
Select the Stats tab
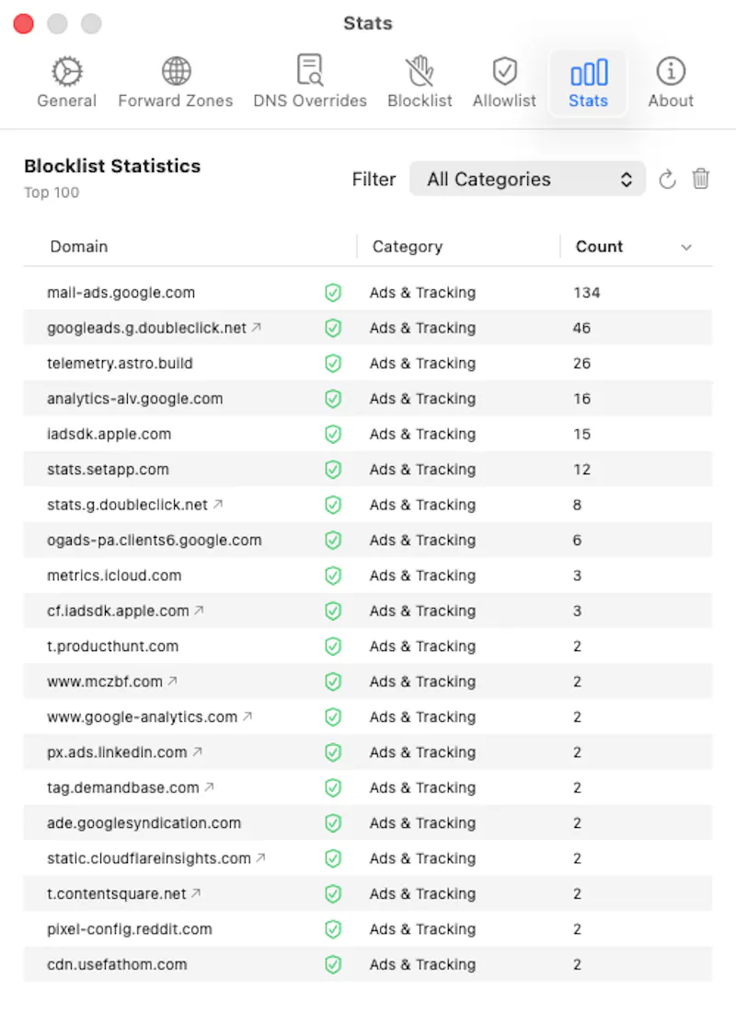[588, 83]
